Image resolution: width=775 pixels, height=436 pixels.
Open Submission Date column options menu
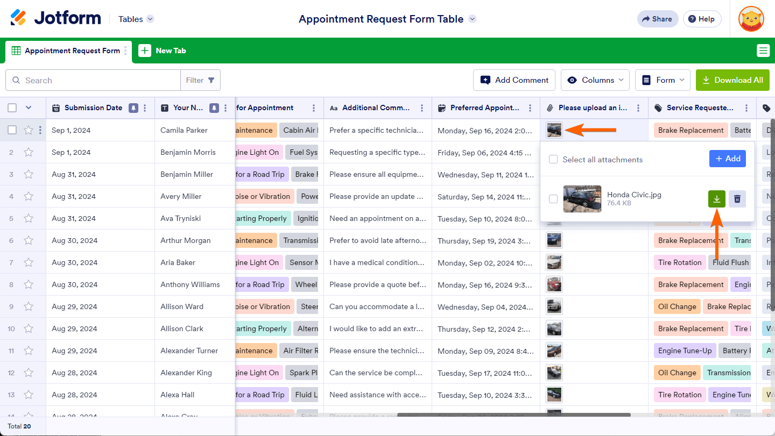pyautogui.click(x=145, y=108)
